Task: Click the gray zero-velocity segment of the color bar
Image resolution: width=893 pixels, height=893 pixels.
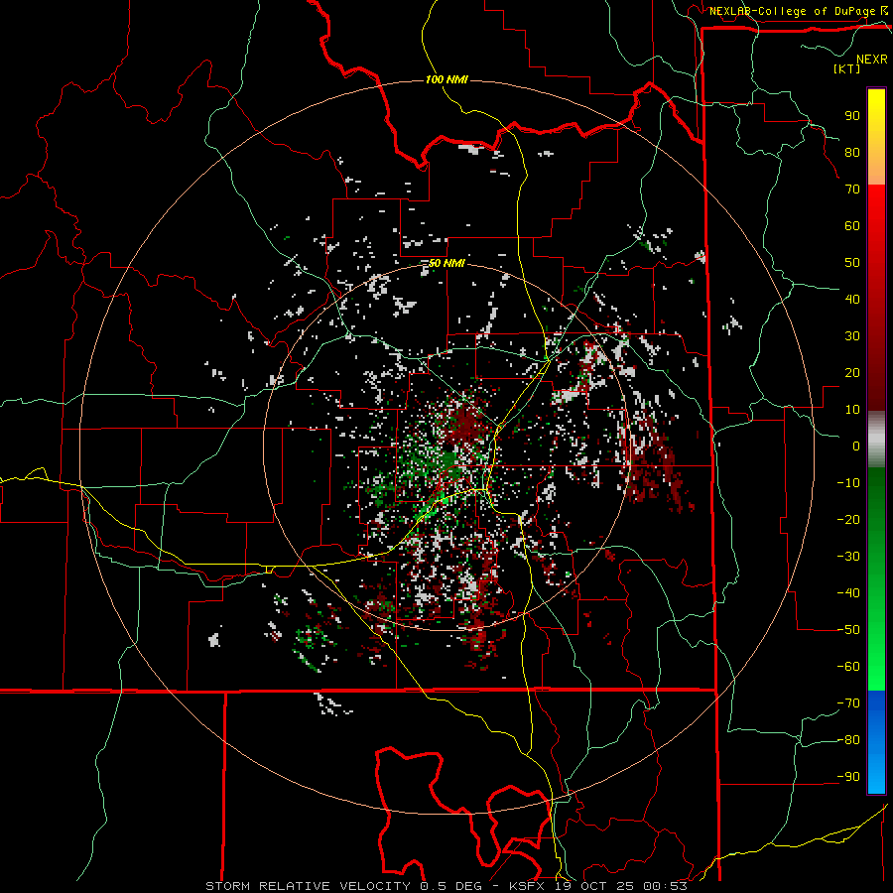Action: click(x=876, y=440)
